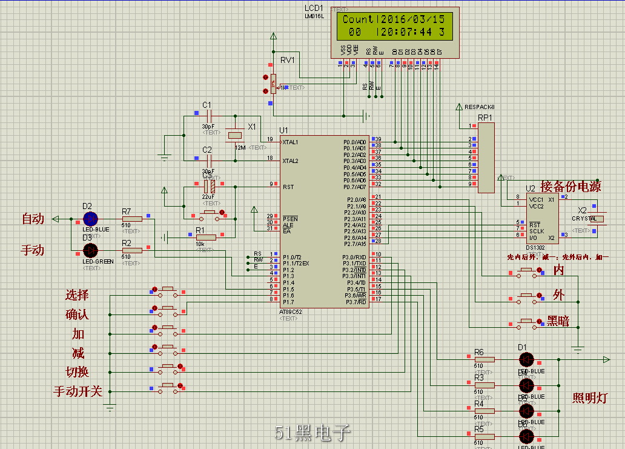Toggle the 手动开关 push button
The width and height of the screenshot is (625, 449).
coord(167,389)
